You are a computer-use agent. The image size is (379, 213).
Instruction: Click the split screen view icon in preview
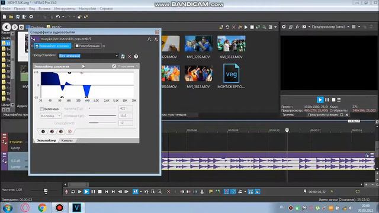coord(304,27)
